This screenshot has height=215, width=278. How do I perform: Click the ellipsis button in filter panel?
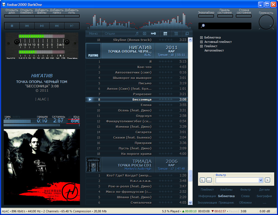[x=209, y=180]
